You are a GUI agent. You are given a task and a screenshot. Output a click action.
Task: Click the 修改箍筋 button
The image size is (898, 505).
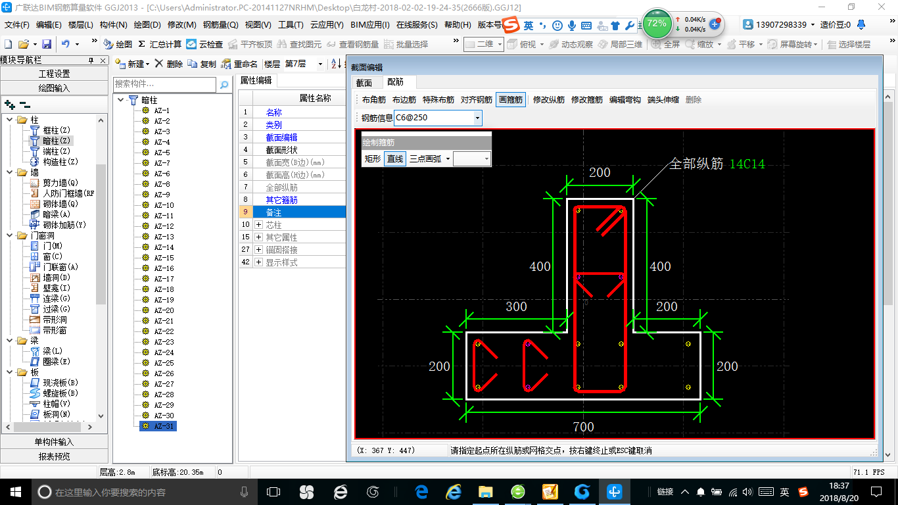click(587, 100)
